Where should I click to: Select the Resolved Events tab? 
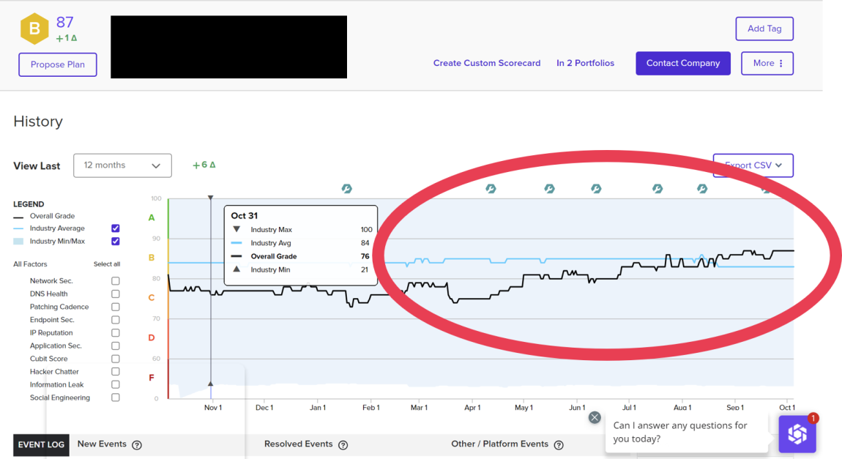pos(299,444)
